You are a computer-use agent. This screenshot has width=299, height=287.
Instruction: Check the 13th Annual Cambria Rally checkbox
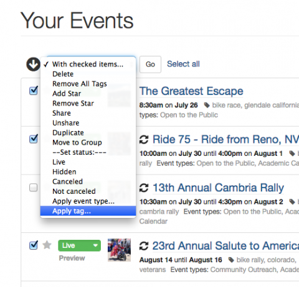(x=33, y=188)
